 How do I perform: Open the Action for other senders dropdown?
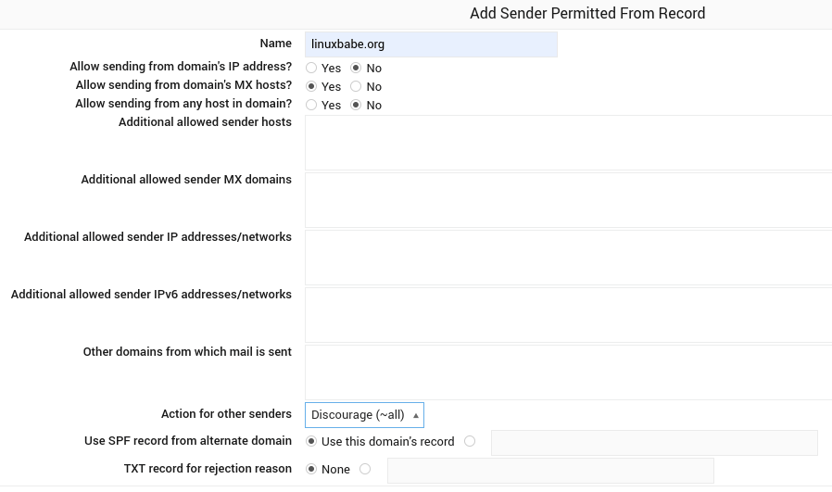click(363, 415)
